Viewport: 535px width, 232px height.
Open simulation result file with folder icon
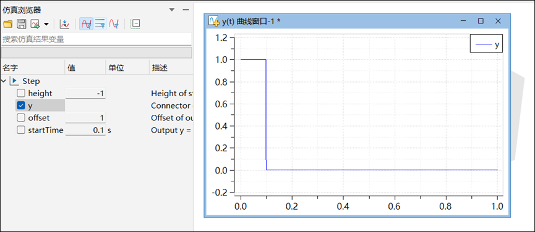tap(7, 24)
